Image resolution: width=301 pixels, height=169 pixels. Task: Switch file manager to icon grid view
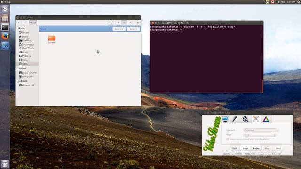pos(124,23)
